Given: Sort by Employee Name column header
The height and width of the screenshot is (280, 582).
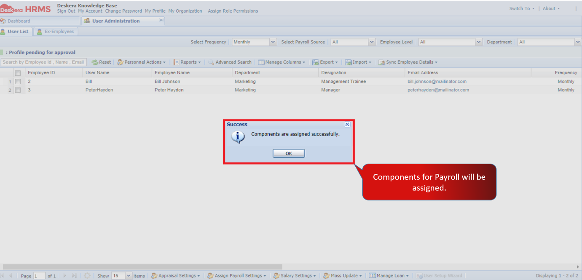Looking at the screenshot, I should pos(192,73).
